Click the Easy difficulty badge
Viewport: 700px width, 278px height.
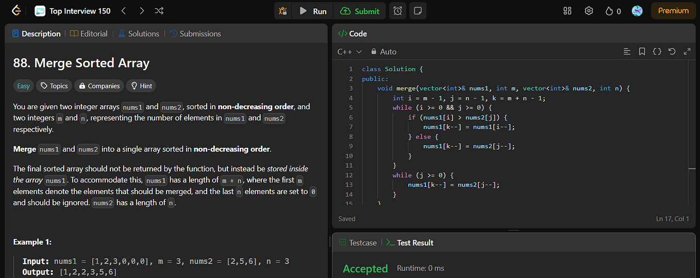click(x=24, y=86)
